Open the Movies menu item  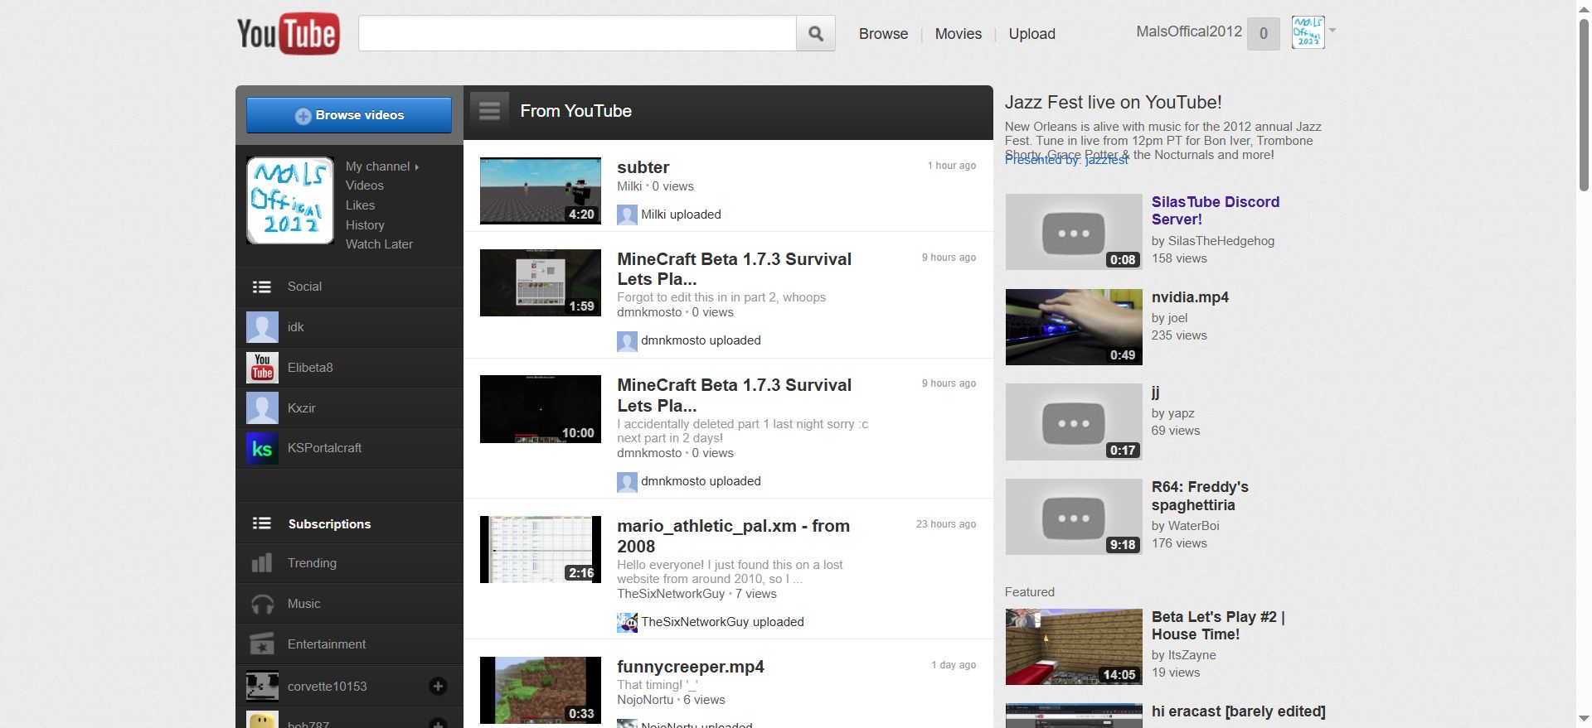[x=958, y=34]
